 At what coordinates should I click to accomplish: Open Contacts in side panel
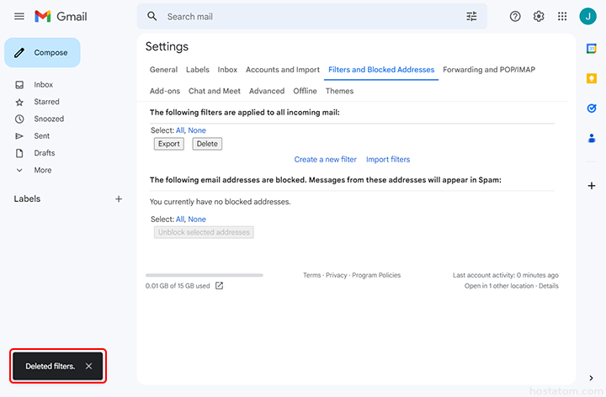click(592, 138)
